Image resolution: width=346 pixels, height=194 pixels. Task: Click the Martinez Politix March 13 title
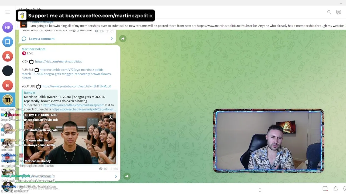pyautogui.click(x=65, y=99)
